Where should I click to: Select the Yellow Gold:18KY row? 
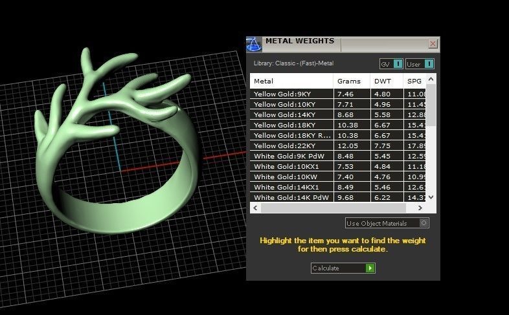point(337,125)
